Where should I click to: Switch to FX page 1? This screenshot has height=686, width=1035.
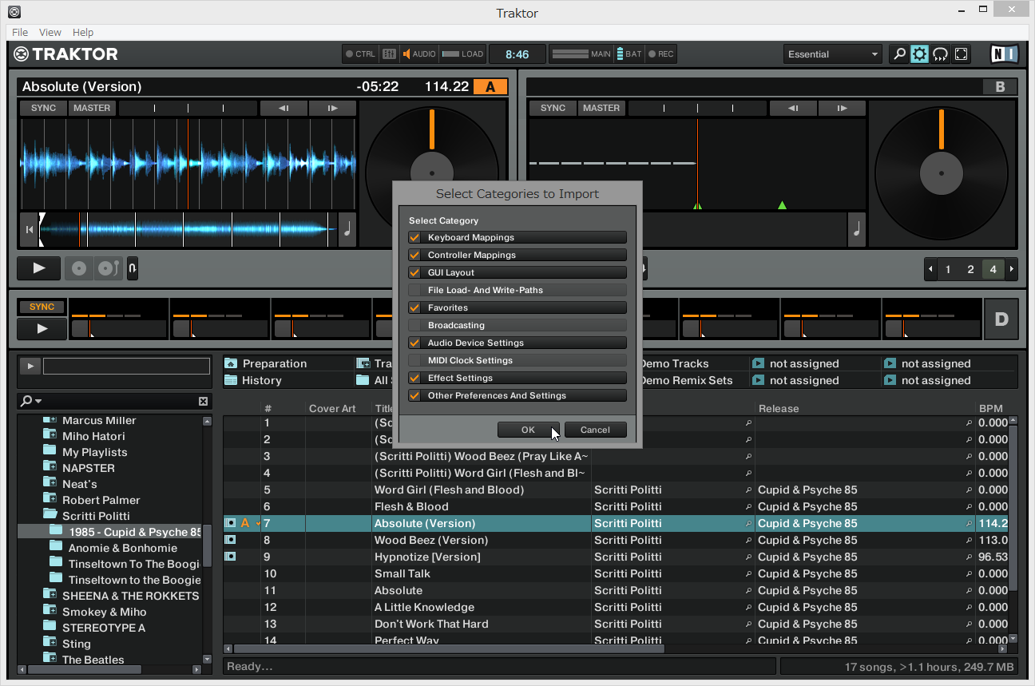(948, 269)
